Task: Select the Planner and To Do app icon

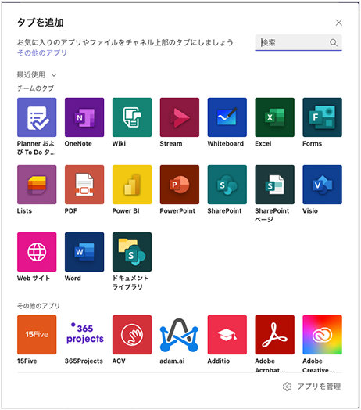Action: [x=37, y=117]
